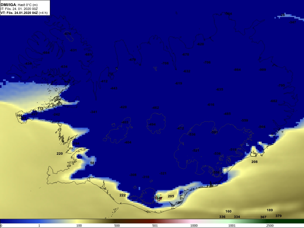Viewport: 304px width, 228px height.
Task: Click the -420 value on the map
Action: (x=123, y=107)
